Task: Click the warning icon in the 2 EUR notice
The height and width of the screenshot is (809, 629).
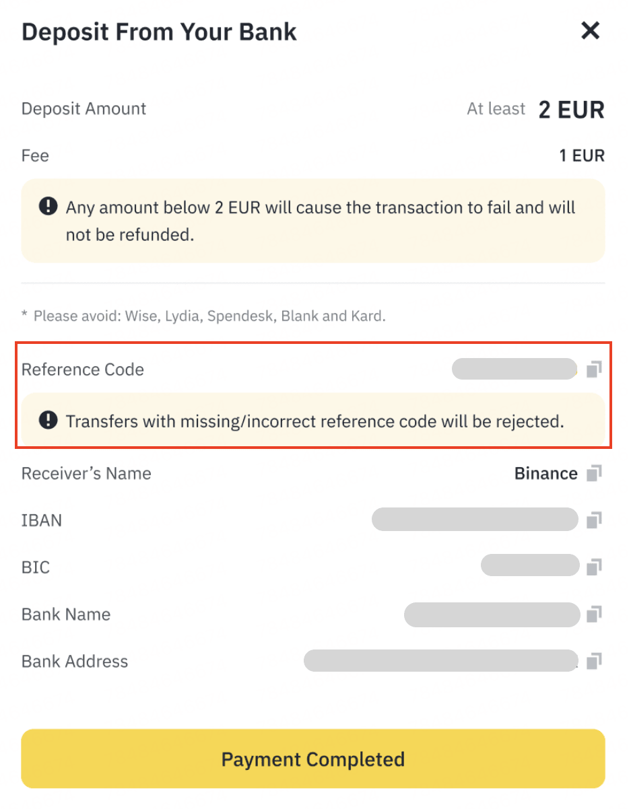Action: [48, 207]
